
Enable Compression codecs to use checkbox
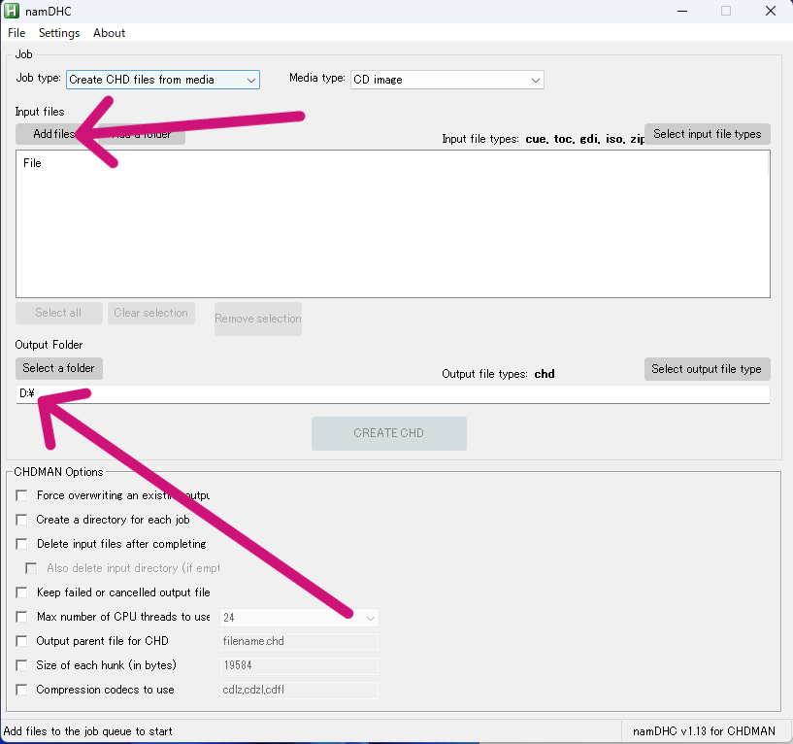(21, 690)
